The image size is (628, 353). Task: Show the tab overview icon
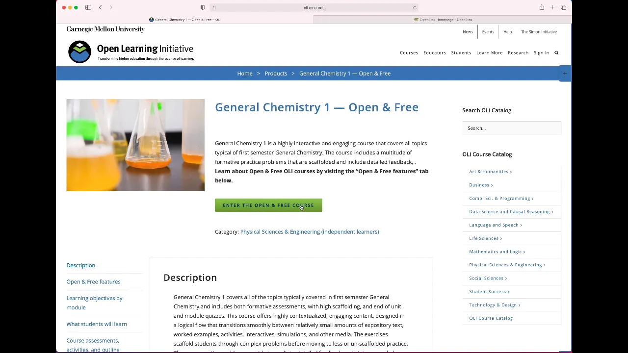click(x=563, y=7)
